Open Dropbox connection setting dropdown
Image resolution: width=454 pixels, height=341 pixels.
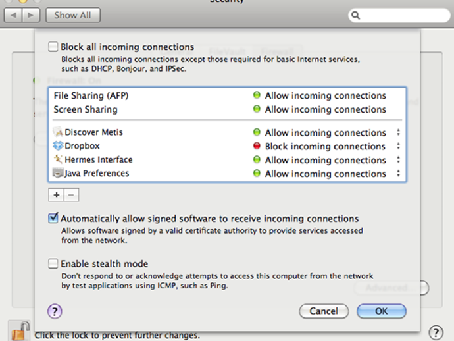point(398,146)
